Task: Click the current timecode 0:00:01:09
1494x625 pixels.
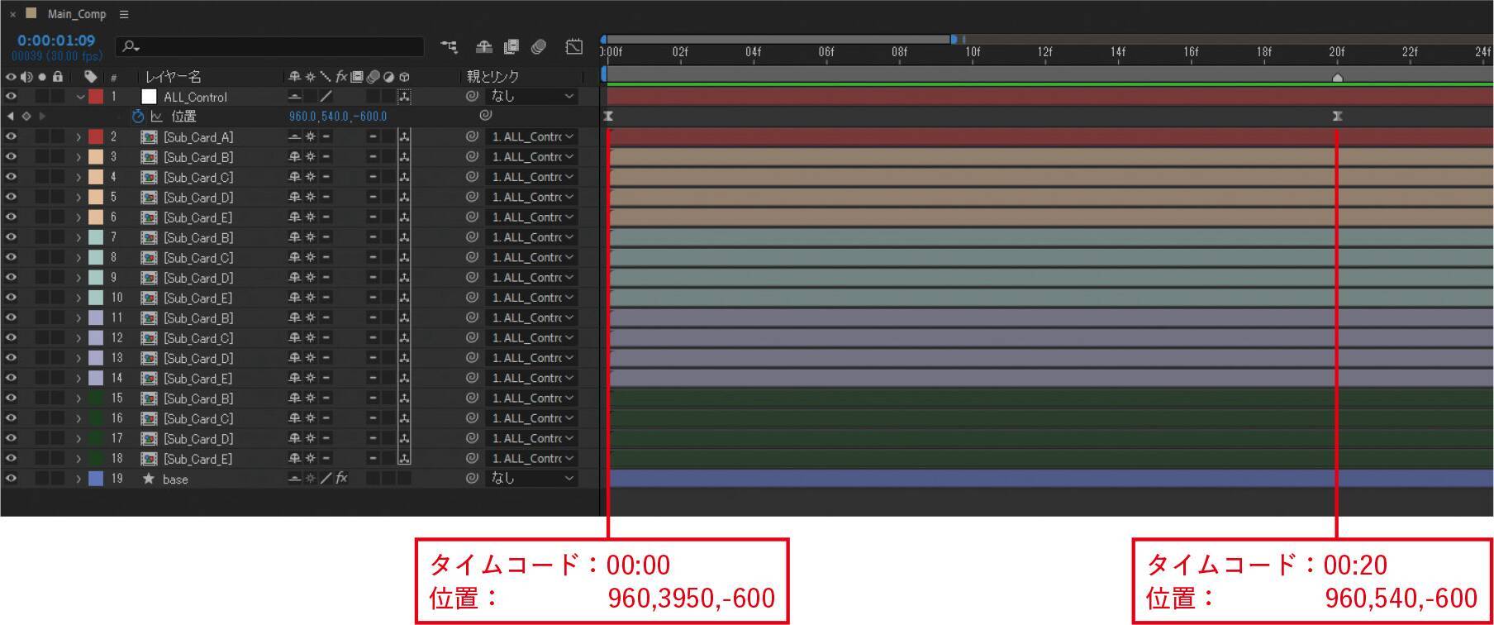Action: tap(56, 41)
